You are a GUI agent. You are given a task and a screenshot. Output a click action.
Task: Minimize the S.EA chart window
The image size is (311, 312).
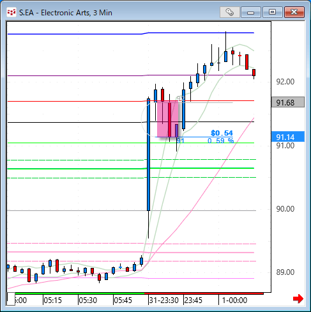click(251, 12)
